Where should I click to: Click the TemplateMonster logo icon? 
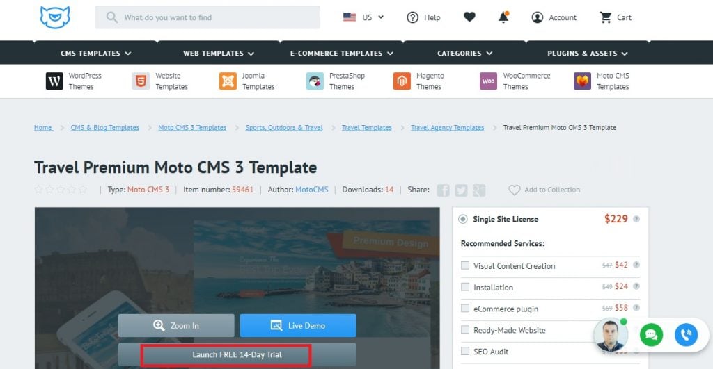point(55,17)
